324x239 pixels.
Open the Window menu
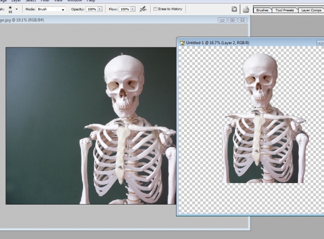[x=75, y=1]
